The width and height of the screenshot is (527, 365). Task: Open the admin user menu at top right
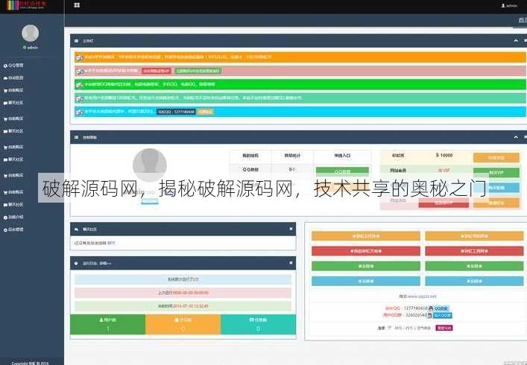[509, 5]
